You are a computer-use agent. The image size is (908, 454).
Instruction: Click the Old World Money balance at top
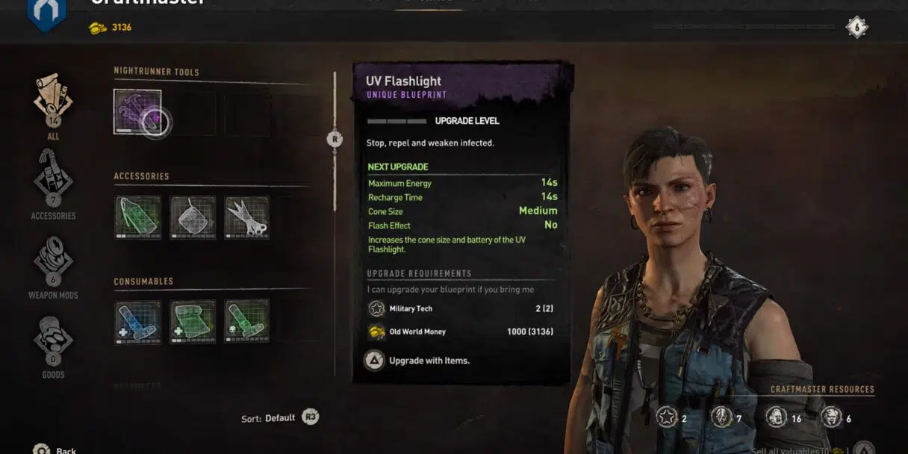click(x=110, y=28)
